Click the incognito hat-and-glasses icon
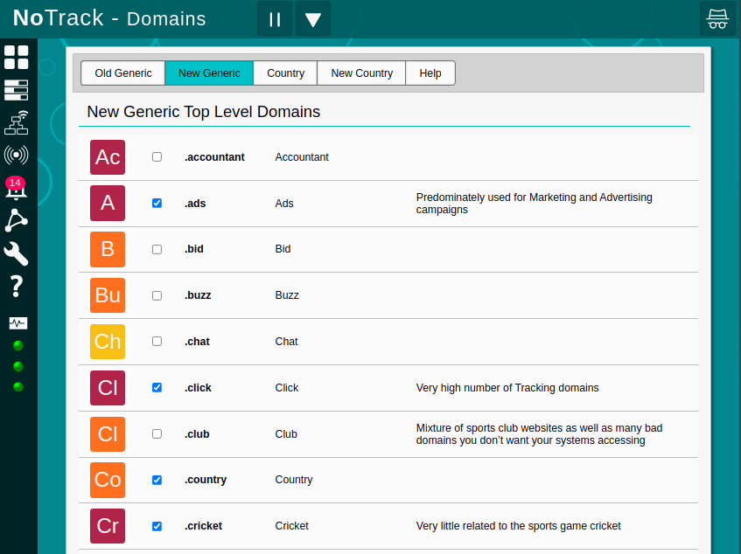The width and height of the screenshot is (741, 554). tap(717, 19)
